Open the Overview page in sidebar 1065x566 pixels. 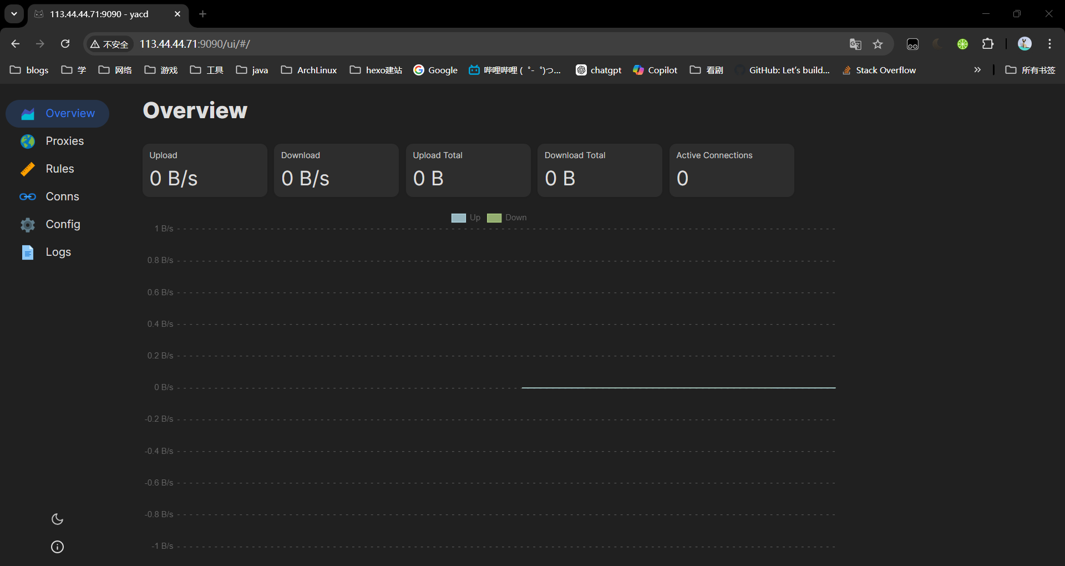(57, 113)
